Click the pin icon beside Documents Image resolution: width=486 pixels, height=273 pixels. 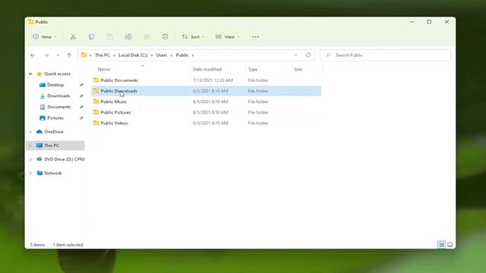(x=81, y=107)
